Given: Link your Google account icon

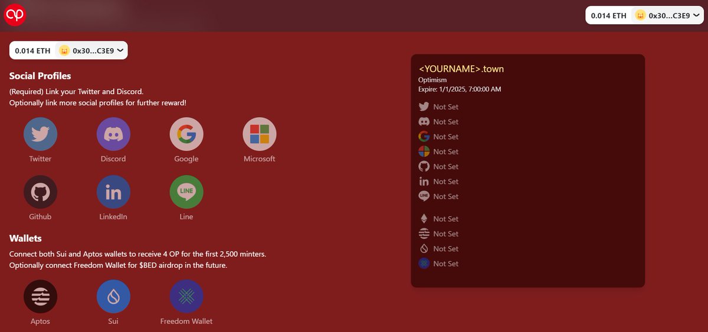Looking at the screenshot, I should click(x=186, y=134).
